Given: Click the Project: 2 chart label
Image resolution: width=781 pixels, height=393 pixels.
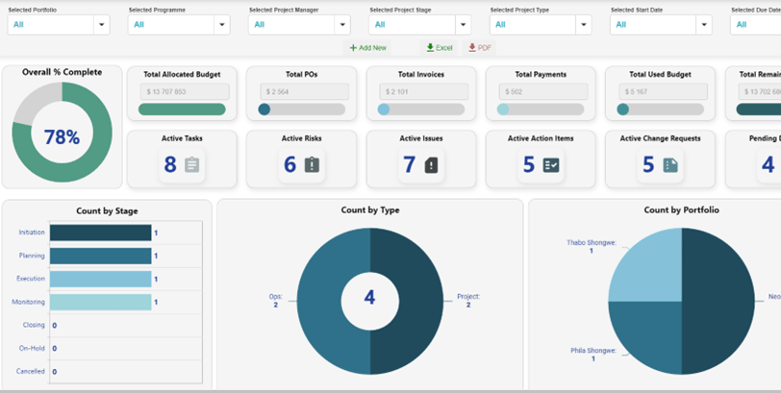Looking at the screenshot, I should (x=468, y=301).
